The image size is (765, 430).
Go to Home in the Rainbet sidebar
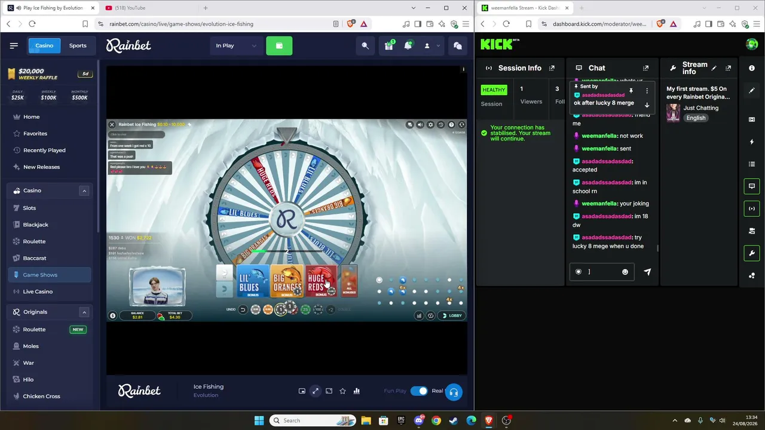(50, 117)
